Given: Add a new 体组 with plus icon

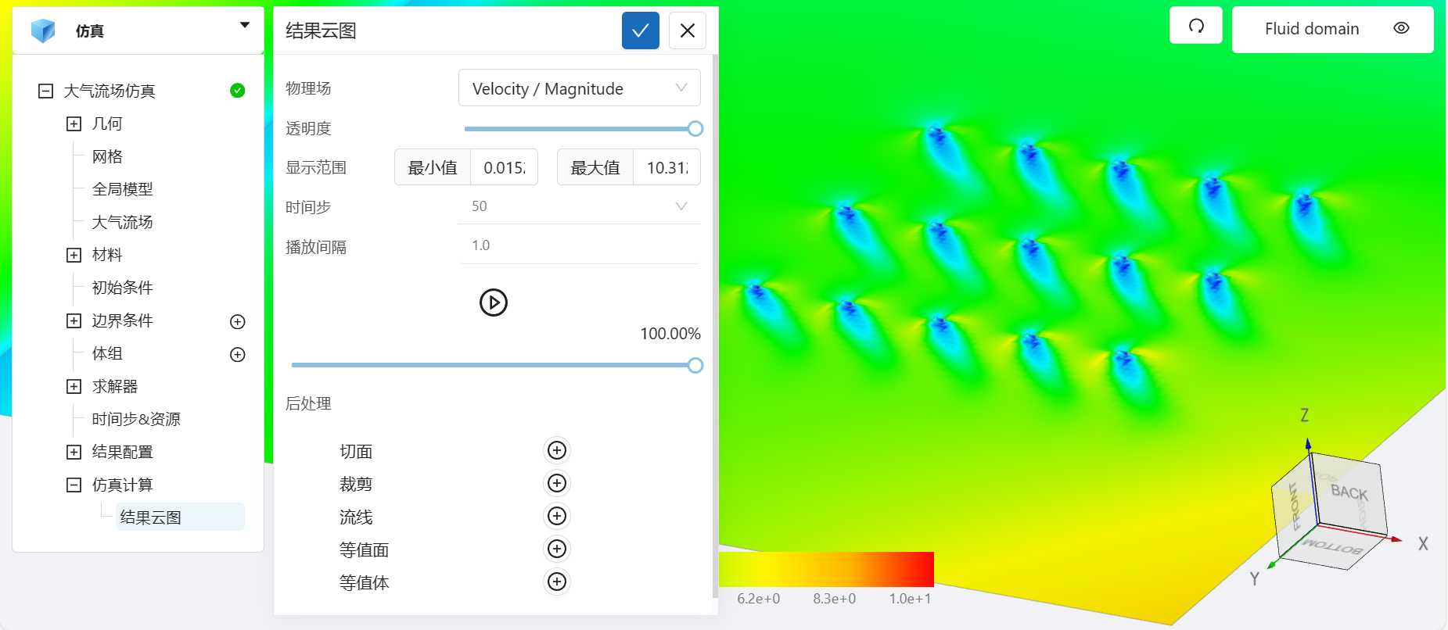Looking at the screenshot, I should click(238, 354).
